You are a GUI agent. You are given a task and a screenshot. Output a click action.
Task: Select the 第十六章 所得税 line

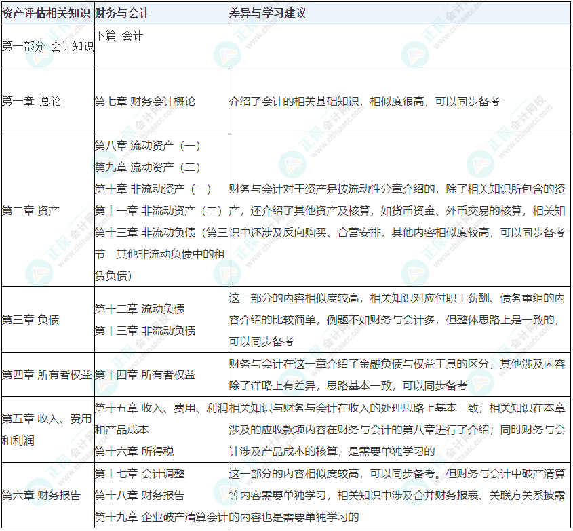point(134,451)
